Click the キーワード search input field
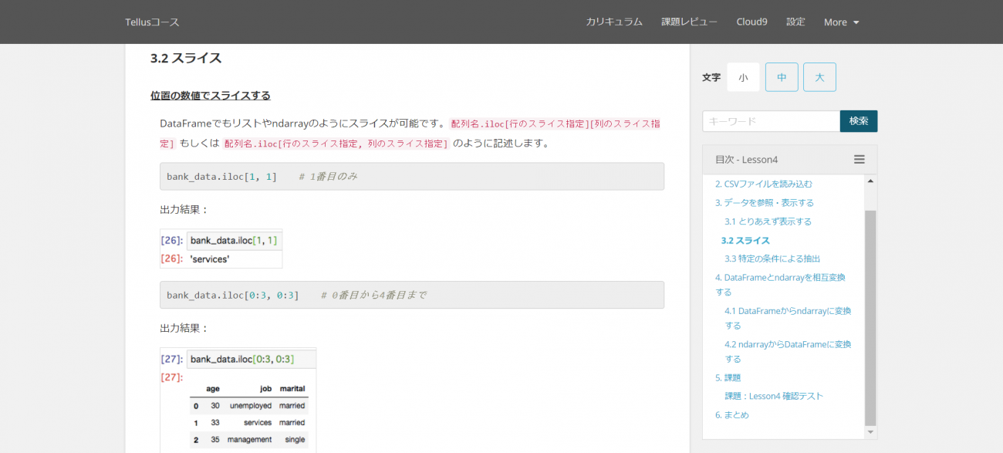Viewport: 1003px width, 453px height. pyautogui.click(x=771, y=121)
